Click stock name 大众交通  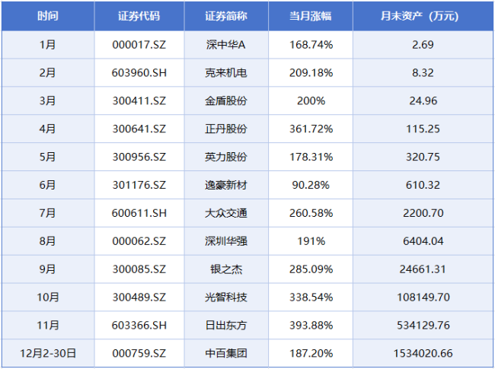[226, 213]
